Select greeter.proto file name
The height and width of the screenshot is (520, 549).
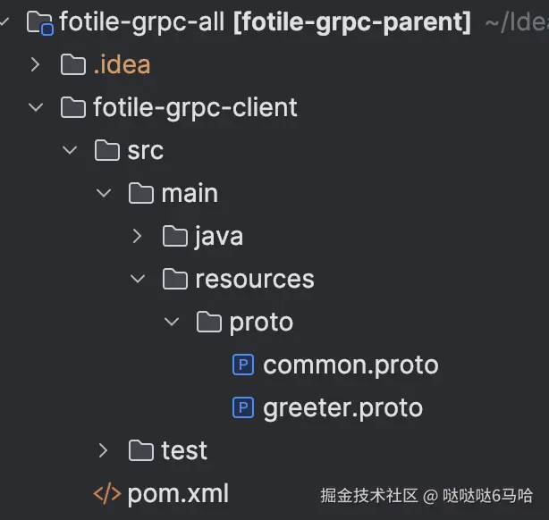point(342,408)
